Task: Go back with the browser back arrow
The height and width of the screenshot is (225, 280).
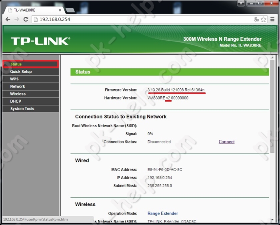Action: [x=8, y=19]
